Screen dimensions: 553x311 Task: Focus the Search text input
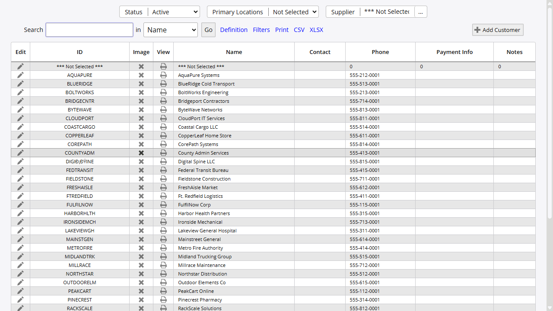pyautogui.click(x=89, y=30)
